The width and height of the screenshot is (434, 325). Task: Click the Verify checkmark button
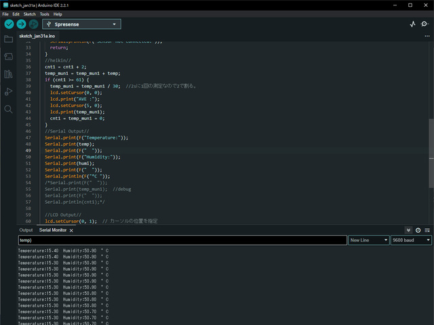pos(9,24)
